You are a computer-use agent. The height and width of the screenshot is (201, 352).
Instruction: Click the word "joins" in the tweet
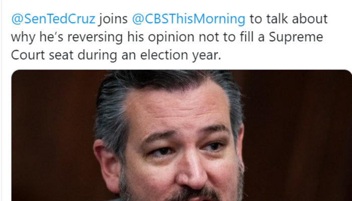tap(113, 20)
